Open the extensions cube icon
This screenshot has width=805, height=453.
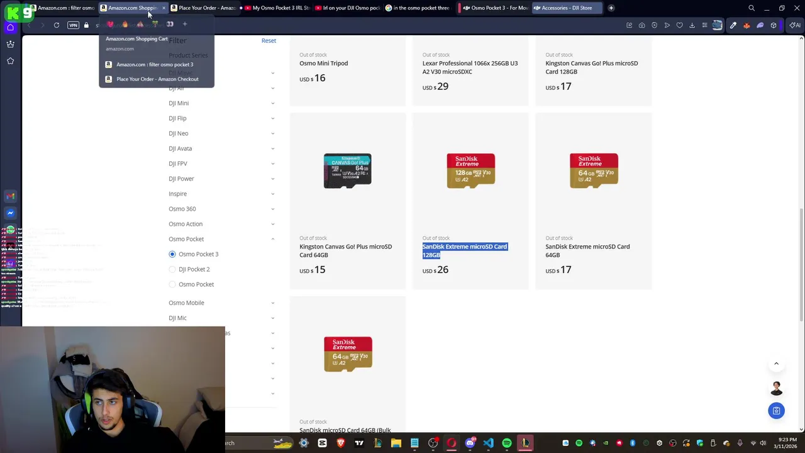coord(774,25)
